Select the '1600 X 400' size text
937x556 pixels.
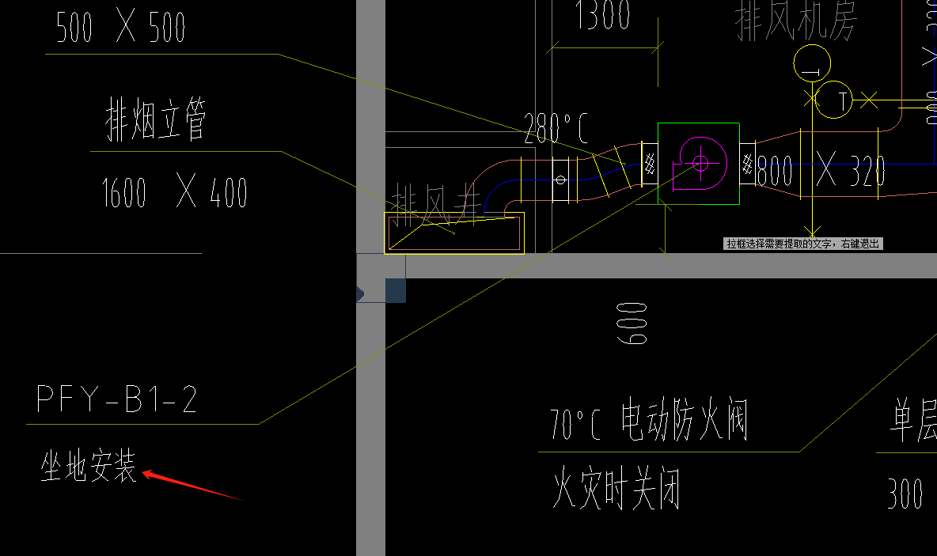tap(174, 192)
